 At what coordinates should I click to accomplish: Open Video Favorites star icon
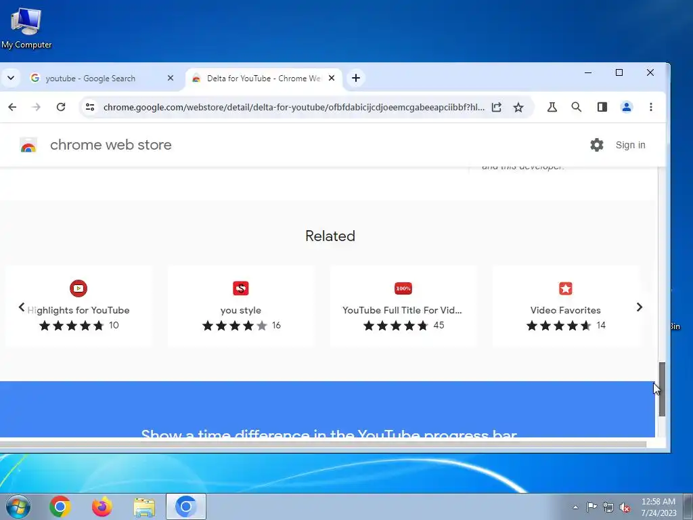[566, 288]
